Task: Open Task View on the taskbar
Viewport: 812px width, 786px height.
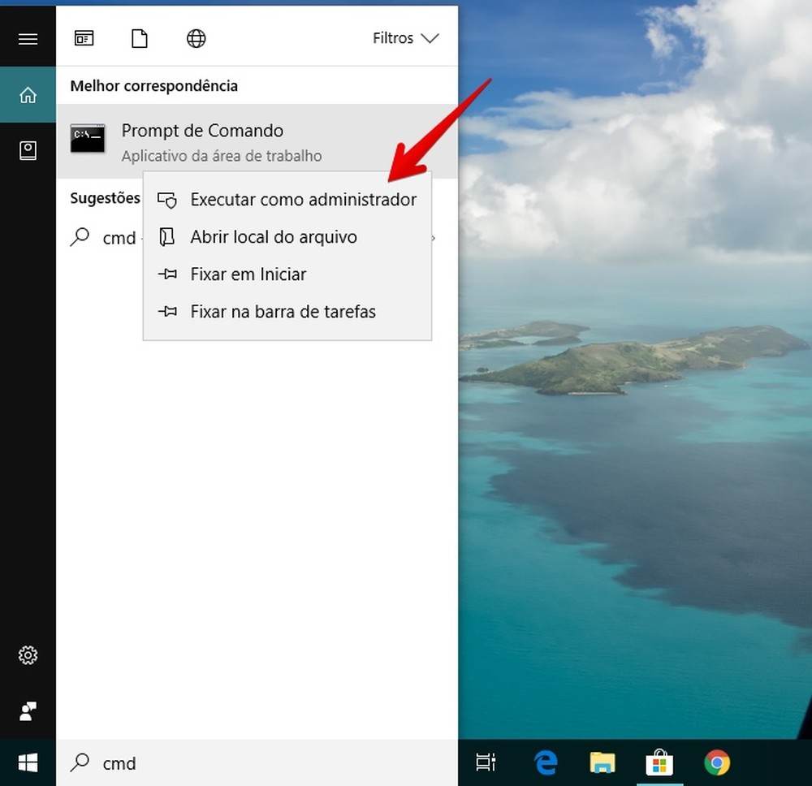Action: pyautogui.click(x=486, y=762)
